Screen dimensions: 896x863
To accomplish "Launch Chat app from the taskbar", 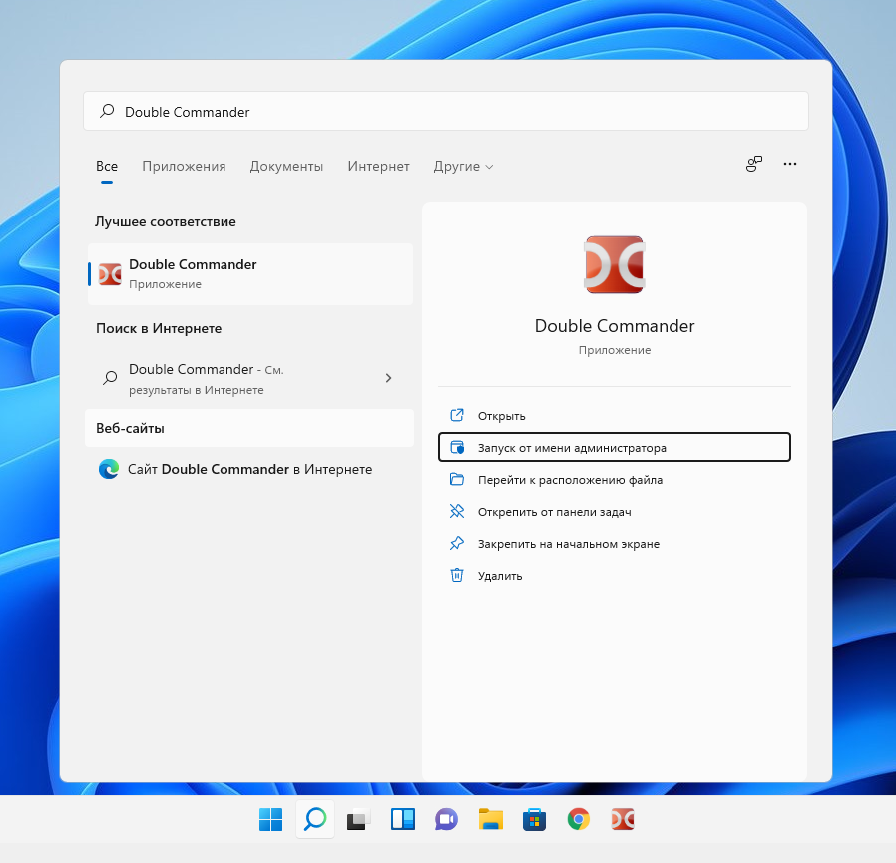I will pyautogui.click(x=446, y=820).
